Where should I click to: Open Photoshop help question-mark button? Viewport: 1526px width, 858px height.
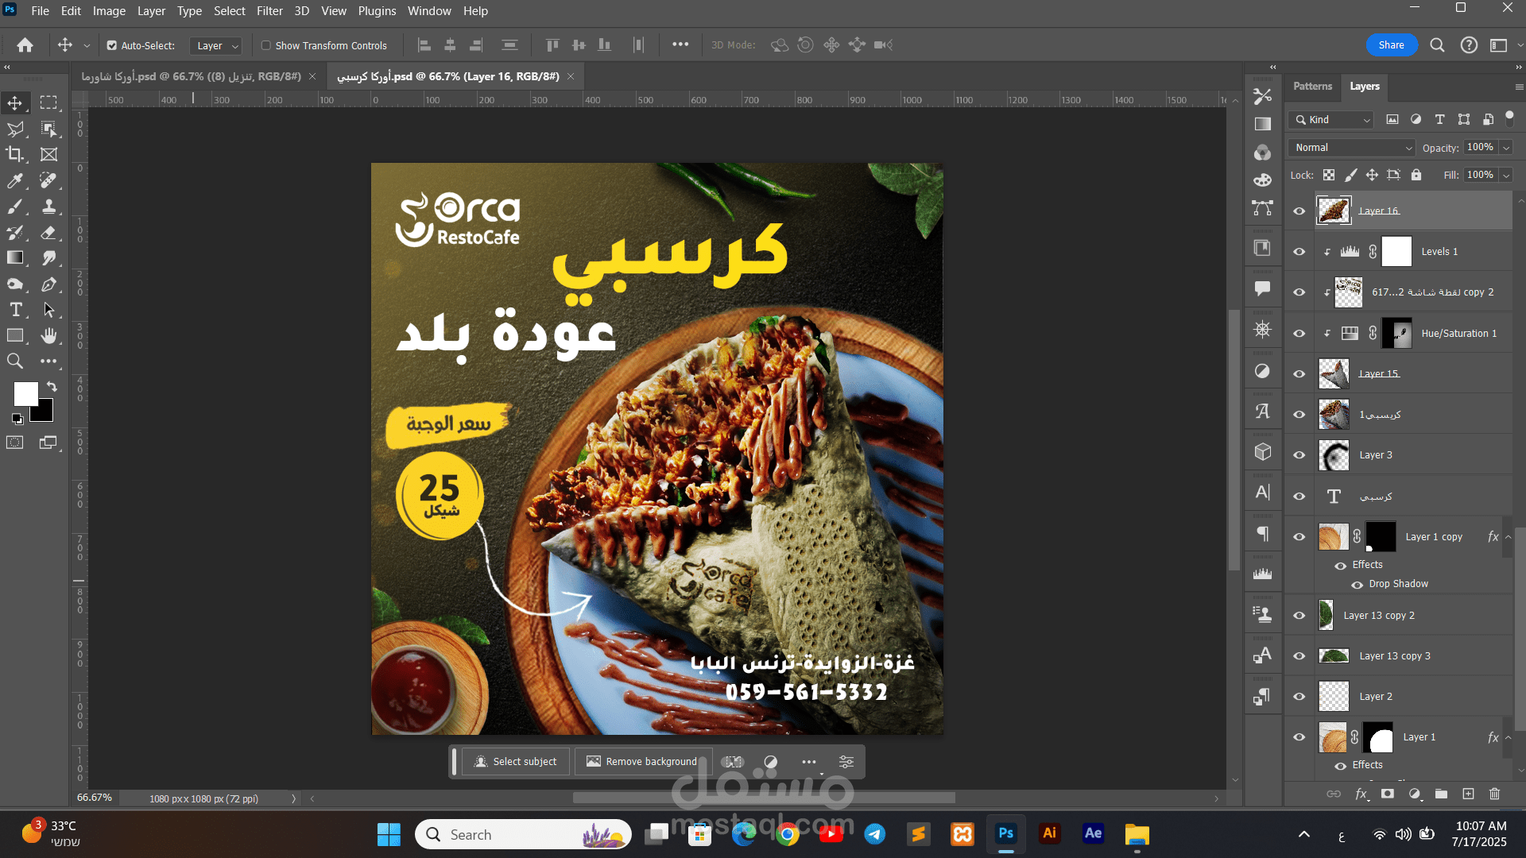(x=1469, y=45)
